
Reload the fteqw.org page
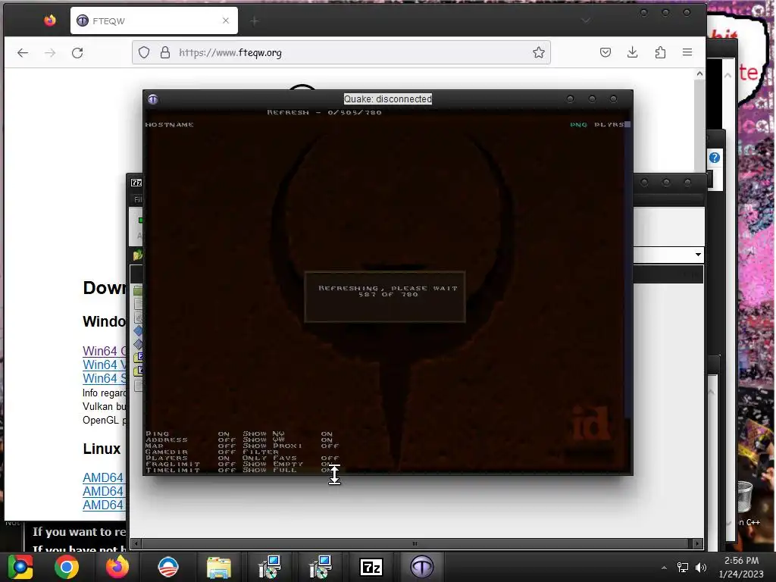[x=77, y=52]
